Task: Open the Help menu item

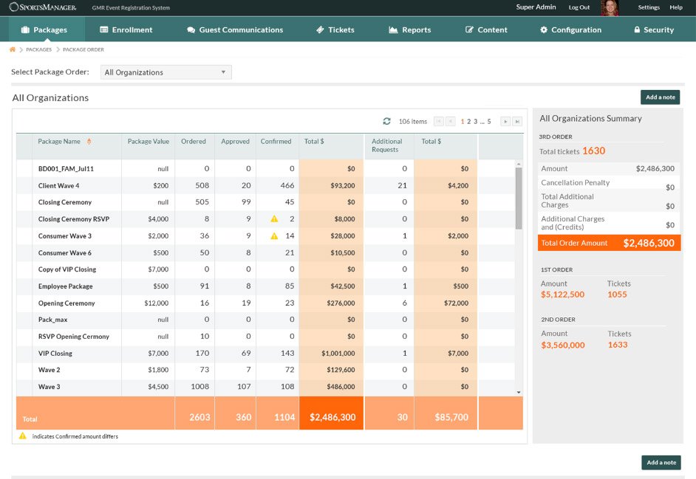Action: pyautogui.click(x=676, y=7)
